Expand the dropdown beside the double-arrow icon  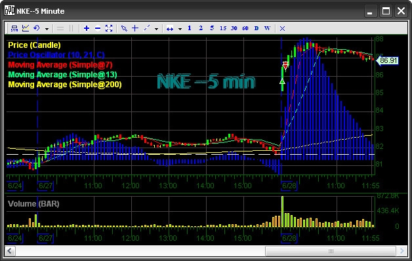click(x=180, y=29)
